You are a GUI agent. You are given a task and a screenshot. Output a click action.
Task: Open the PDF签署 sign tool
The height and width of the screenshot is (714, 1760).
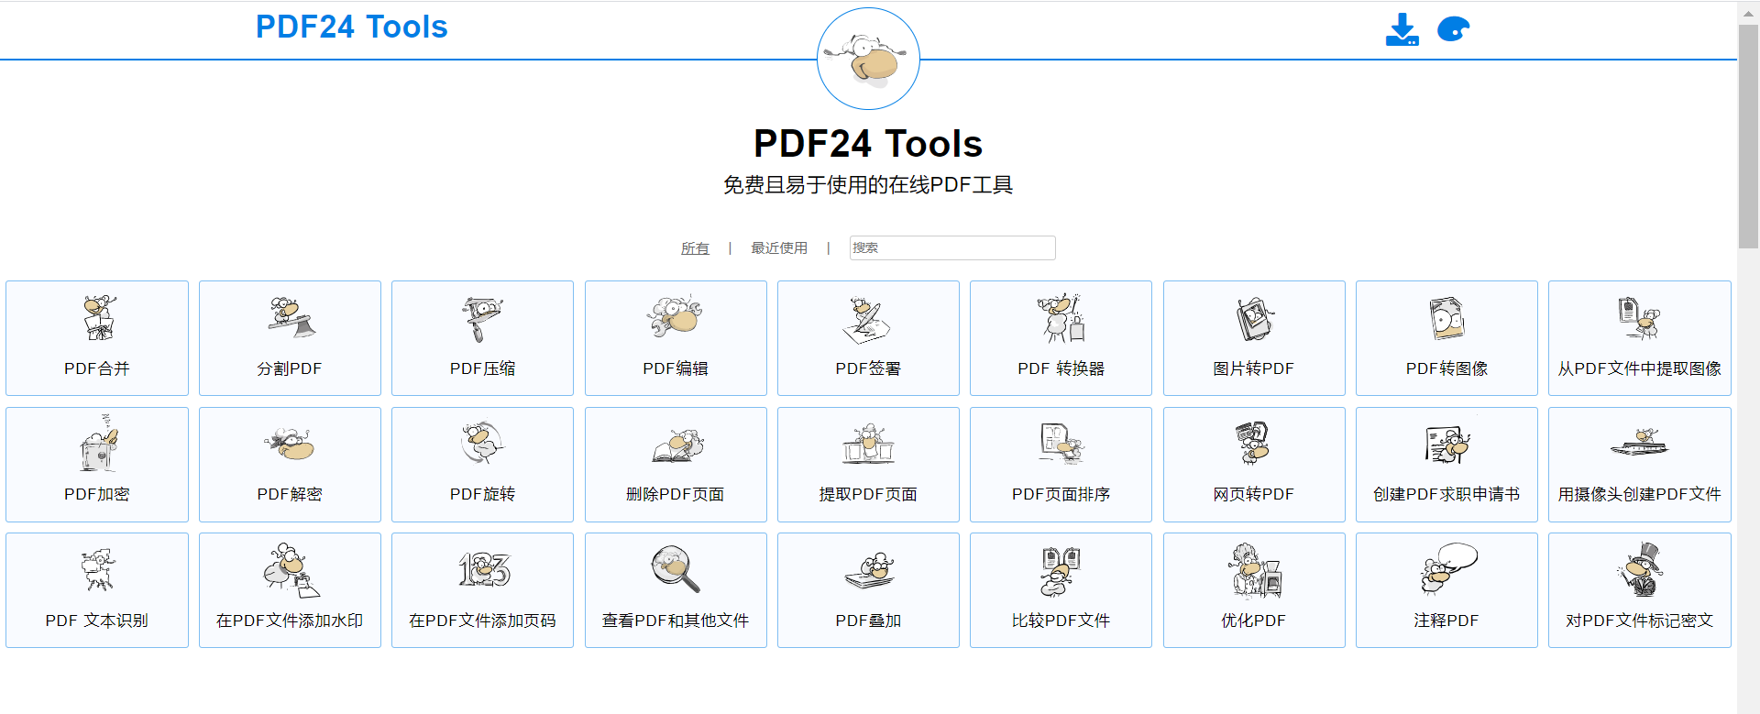pyautogui.click(x=868, y=338)
